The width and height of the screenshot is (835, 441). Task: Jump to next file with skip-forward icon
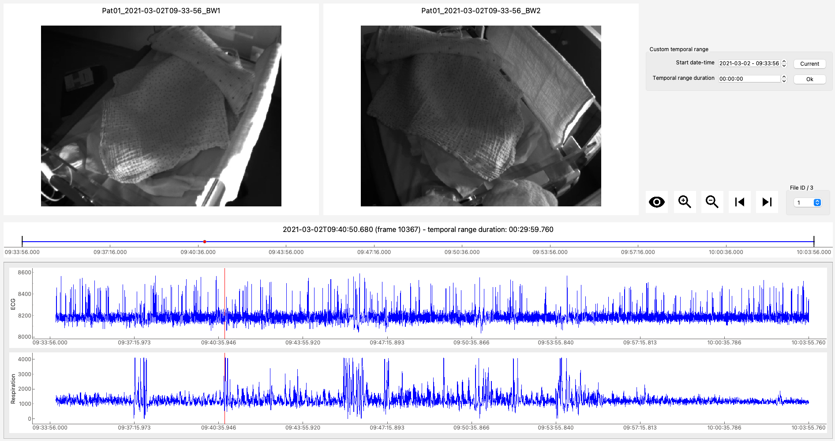(x=767, y=202)
